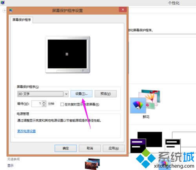
Task: Select the 屏幕保护程序 tab
Action: [22, 20]
